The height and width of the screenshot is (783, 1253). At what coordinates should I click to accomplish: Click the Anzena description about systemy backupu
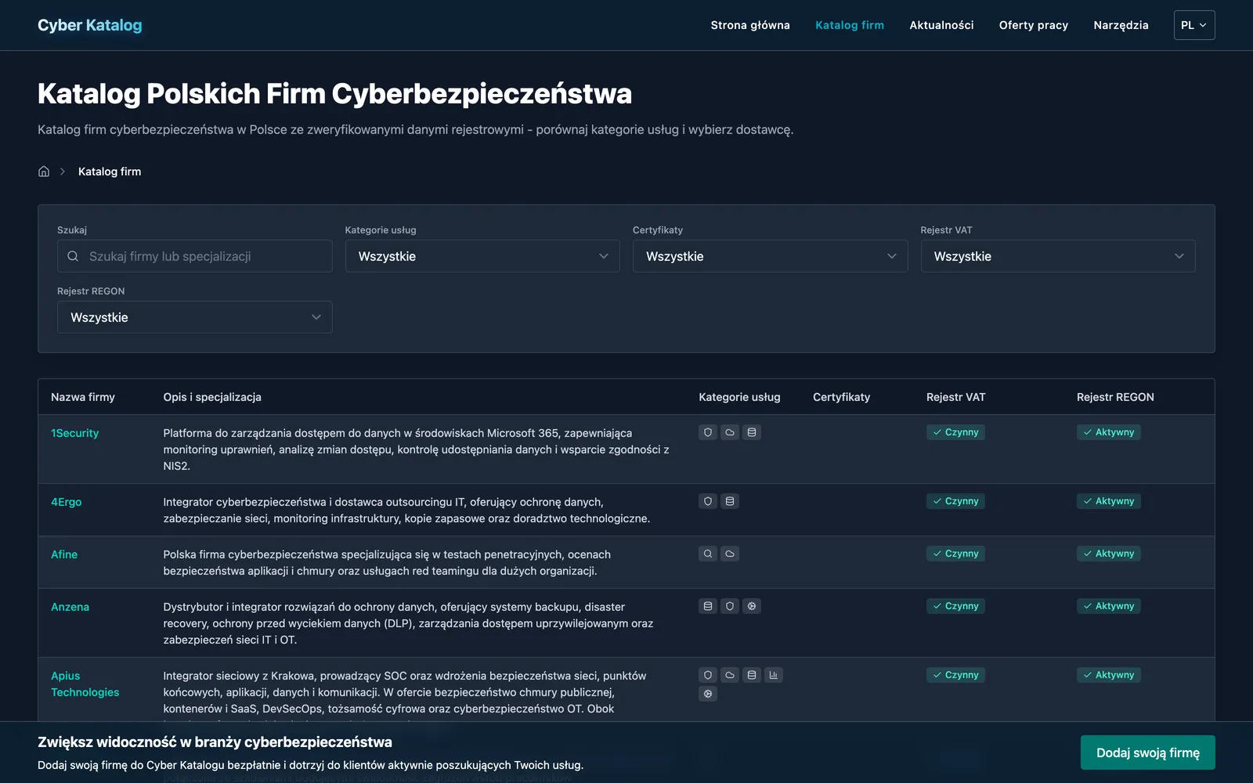pos(408,623)
